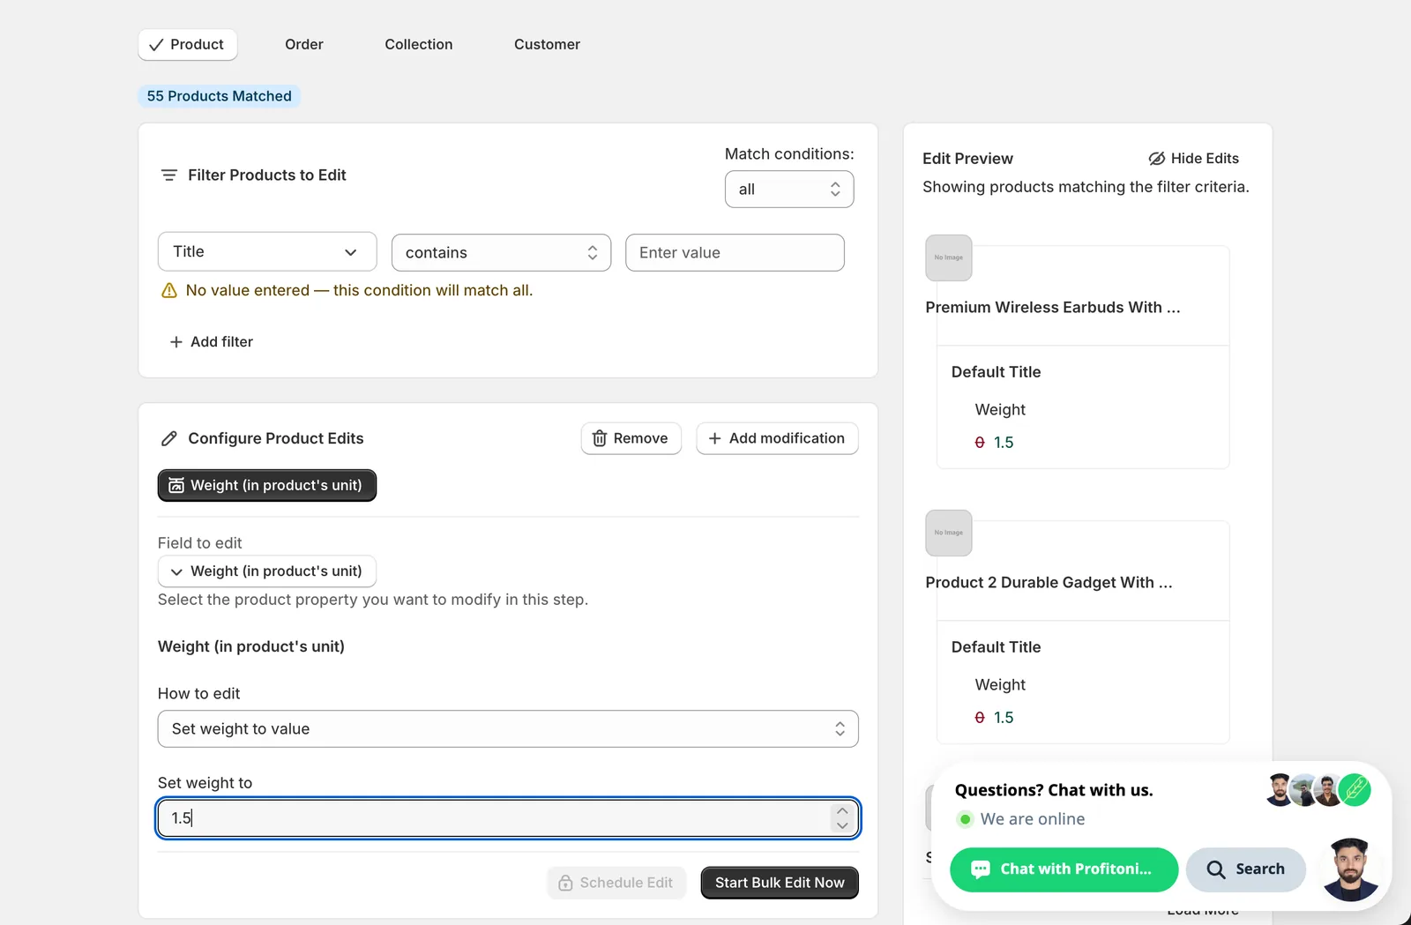The image size is (1411, 925).
Task: Click the strikethrough zero icon under Premium Wireless Earbuds
Action: [980, 443]
